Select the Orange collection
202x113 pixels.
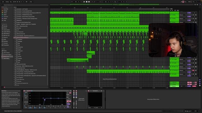click(5, 11)
